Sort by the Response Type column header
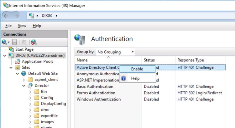The width and height of the screenshot is (235, 128). (201, 60)
